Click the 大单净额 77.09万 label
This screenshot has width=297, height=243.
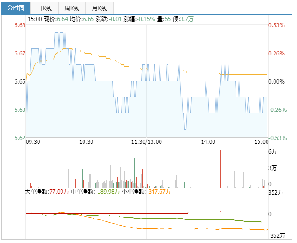tap(46, 192)
